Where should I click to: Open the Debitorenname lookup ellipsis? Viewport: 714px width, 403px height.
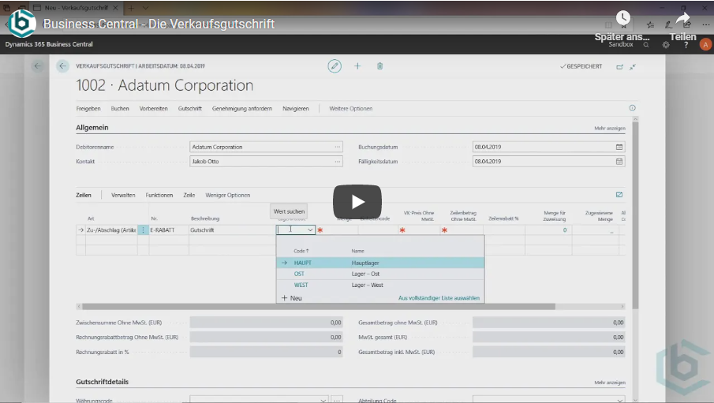pos(338,147)
